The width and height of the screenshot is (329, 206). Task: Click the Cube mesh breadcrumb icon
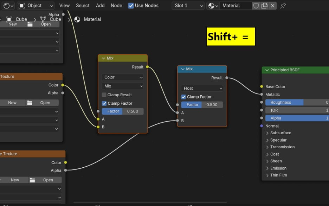tap(43, 19)
